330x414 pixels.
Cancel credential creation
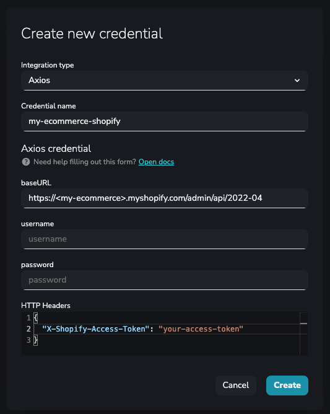tap(236, 385)
